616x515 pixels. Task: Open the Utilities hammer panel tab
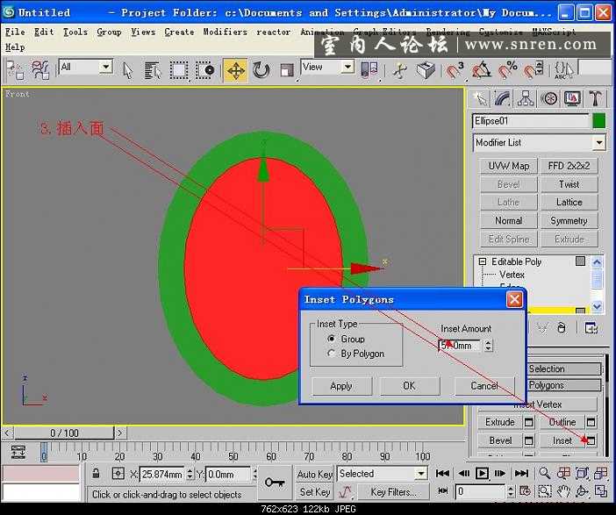pyautogui.click(x=595, y=98)
